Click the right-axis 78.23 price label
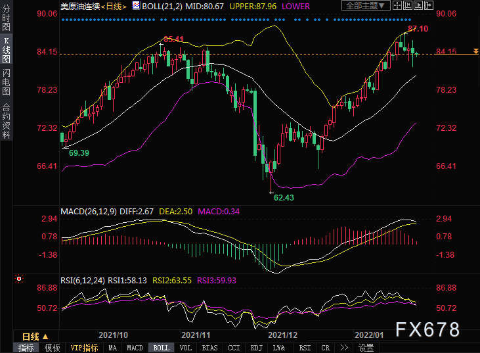 pos(446,90)
